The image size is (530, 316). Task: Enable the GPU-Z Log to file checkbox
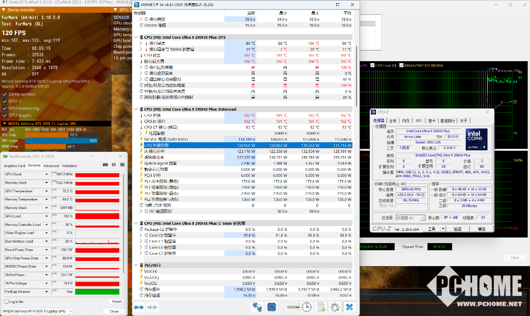pyautogui.click(x=6, y=302)
